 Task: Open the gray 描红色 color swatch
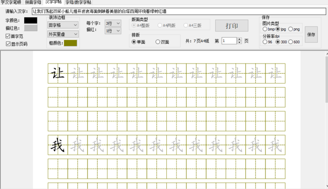(31, 28)
